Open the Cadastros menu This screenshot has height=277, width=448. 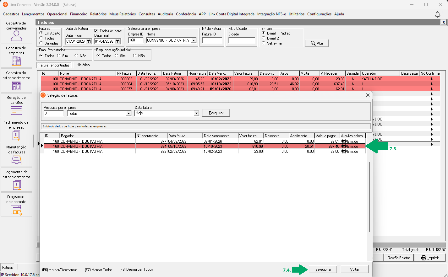(11, 14)
